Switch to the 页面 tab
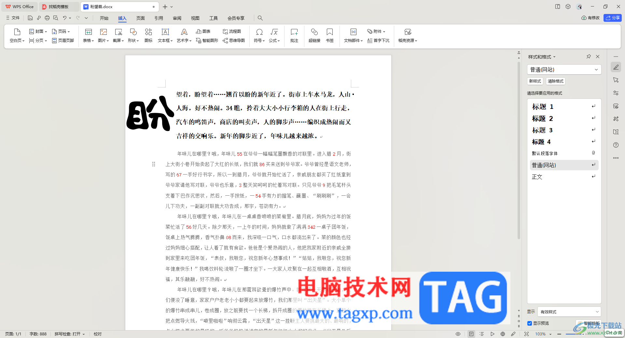This screenshot has width=625, height=338. (141, 18)
